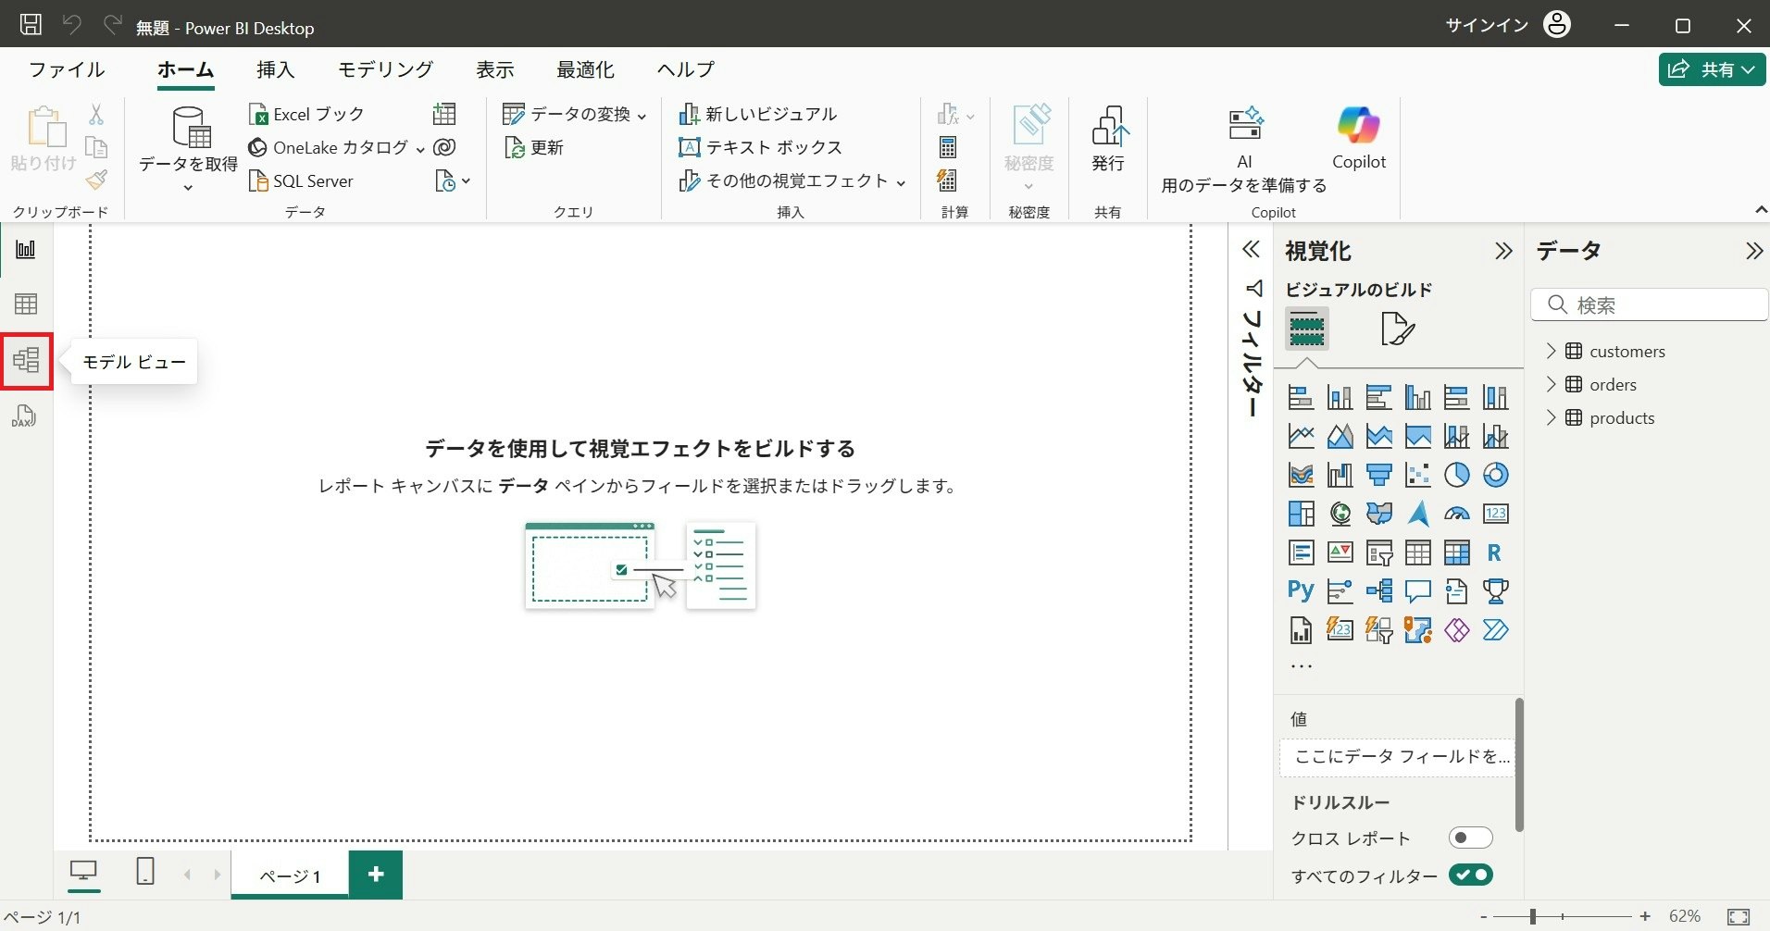Switch to the 挿入 ribbon tab
1770x931 pixels.
(x=275, y=69)
